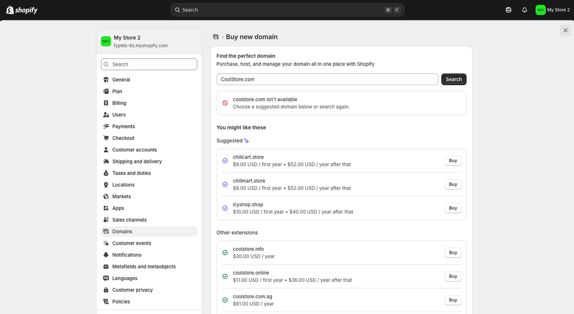Close the settings panel with the X button
The image size is (574, 314).
pos(565,31)
